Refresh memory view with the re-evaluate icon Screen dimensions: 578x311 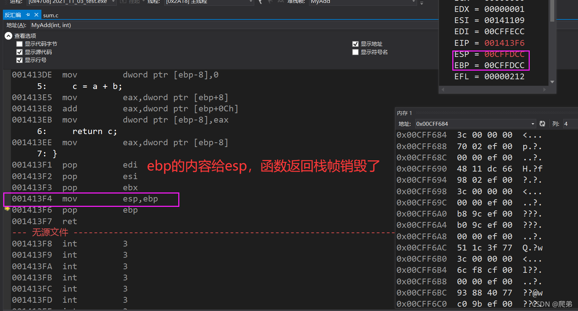542,124
